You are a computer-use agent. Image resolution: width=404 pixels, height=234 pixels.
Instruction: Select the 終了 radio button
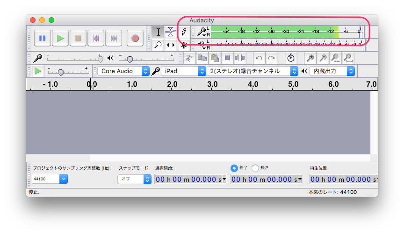click(234, 168)
